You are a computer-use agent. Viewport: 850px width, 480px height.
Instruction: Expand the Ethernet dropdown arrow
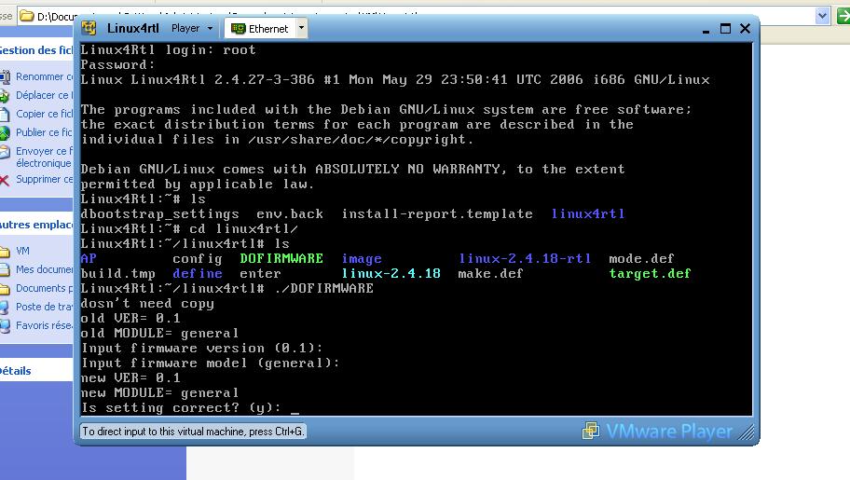pos(301,28)
